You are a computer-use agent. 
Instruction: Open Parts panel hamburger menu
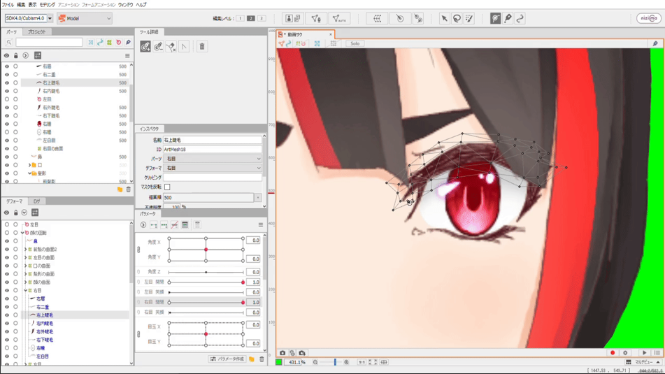[x=127, y=55]
